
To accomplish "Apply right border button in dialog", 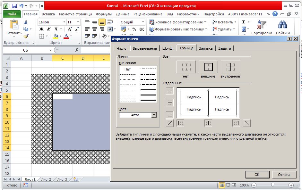I will click(236, 123).
